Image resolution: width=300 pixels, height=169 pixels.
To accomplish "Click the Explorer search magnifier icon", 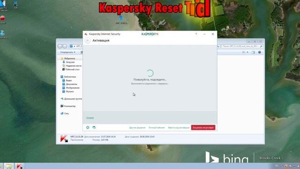I will (261, 46).
